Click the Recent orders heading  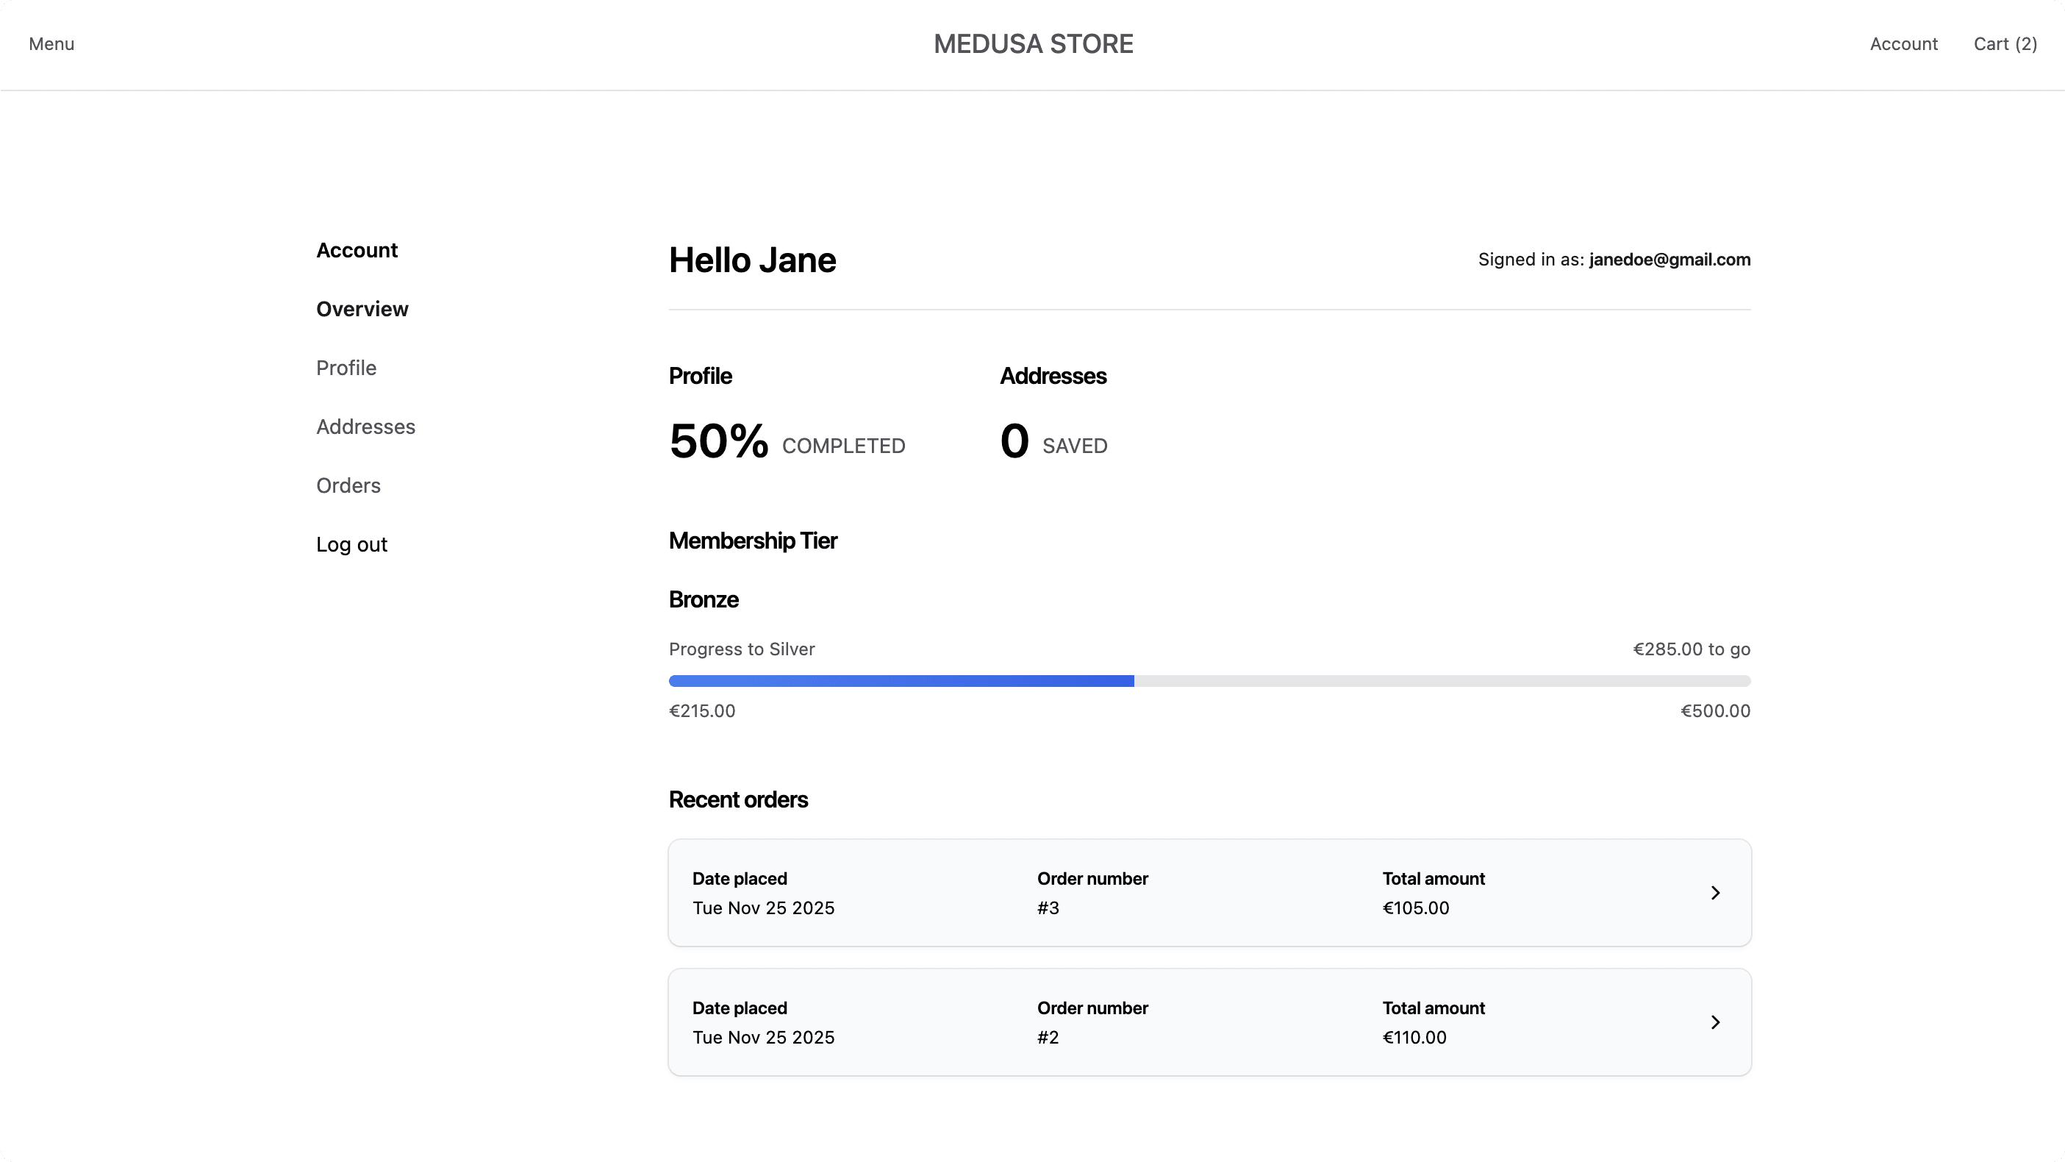(738, 799)
